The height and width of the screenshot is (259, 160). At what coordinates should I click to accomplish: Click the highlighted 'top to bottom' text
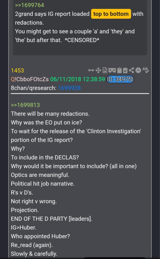pos(111,14)
